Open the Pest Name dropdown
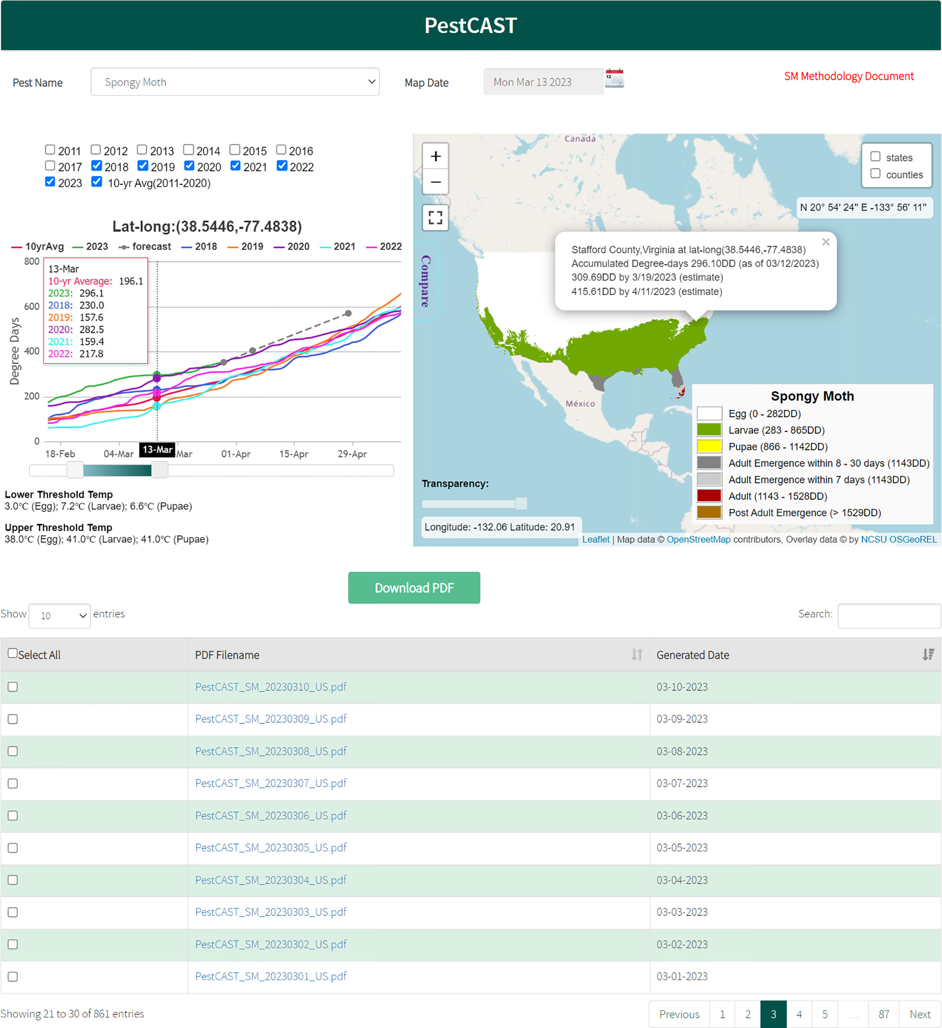Image resolution: width=942 pixels, height=1028 pixels. click(x=235, y=82)
